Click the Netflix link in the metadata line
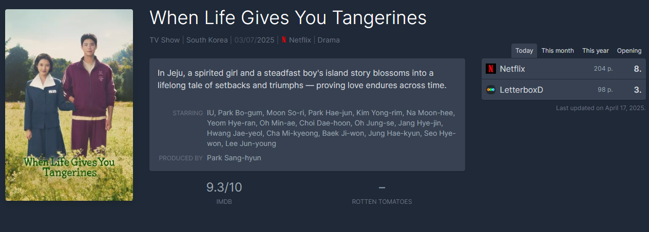Viewport: 649px width, 232px height. point(300,40)
